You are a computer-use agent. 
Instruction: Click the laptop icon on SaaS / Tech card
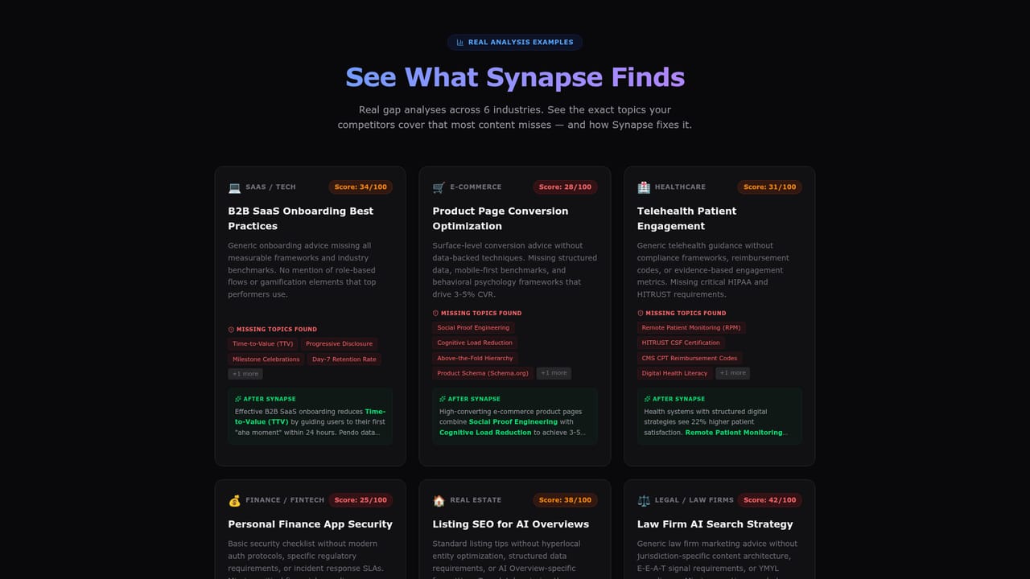(x=234, y=187)
